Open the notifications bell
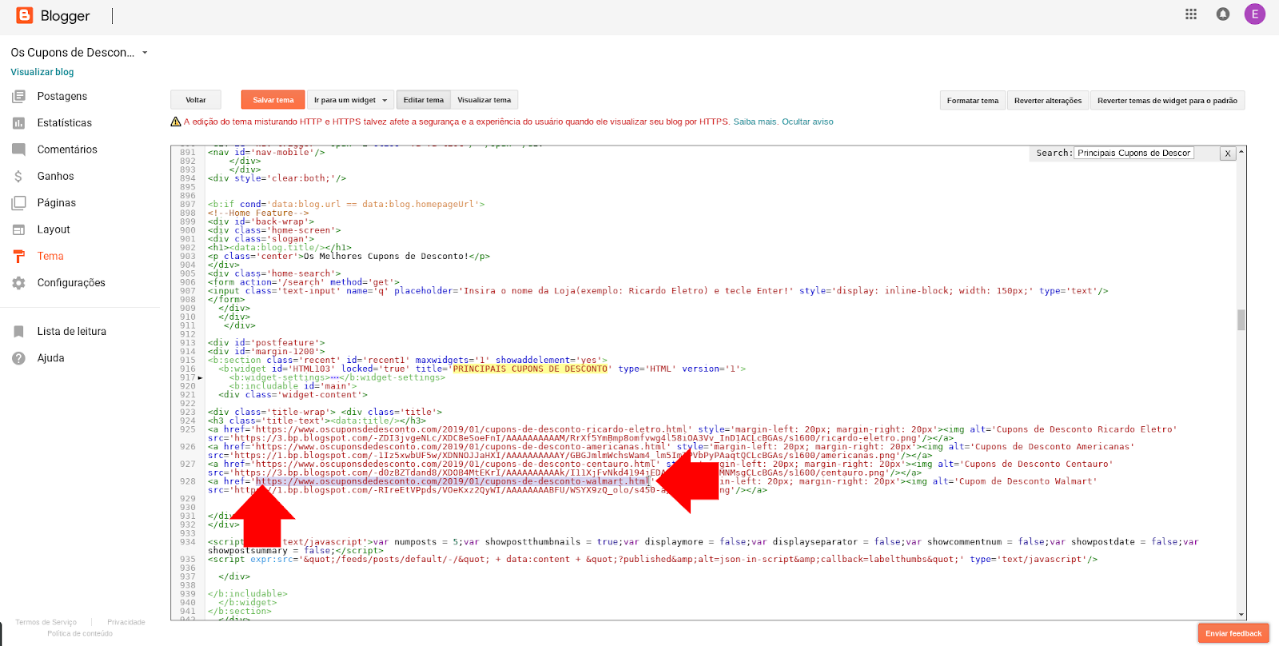 1223,14
